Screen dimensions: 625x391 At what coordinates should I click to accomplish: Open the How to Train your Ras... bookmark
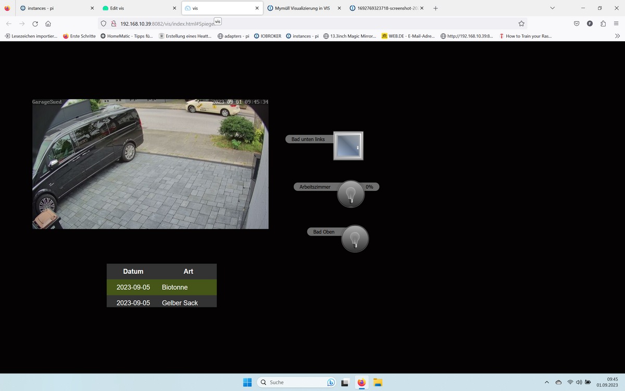pos(525,36)
